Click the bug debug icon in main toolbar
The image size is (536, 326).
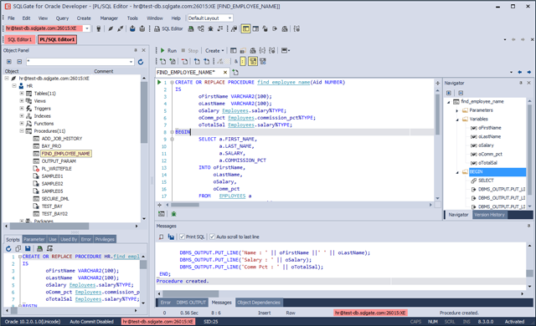210,28
